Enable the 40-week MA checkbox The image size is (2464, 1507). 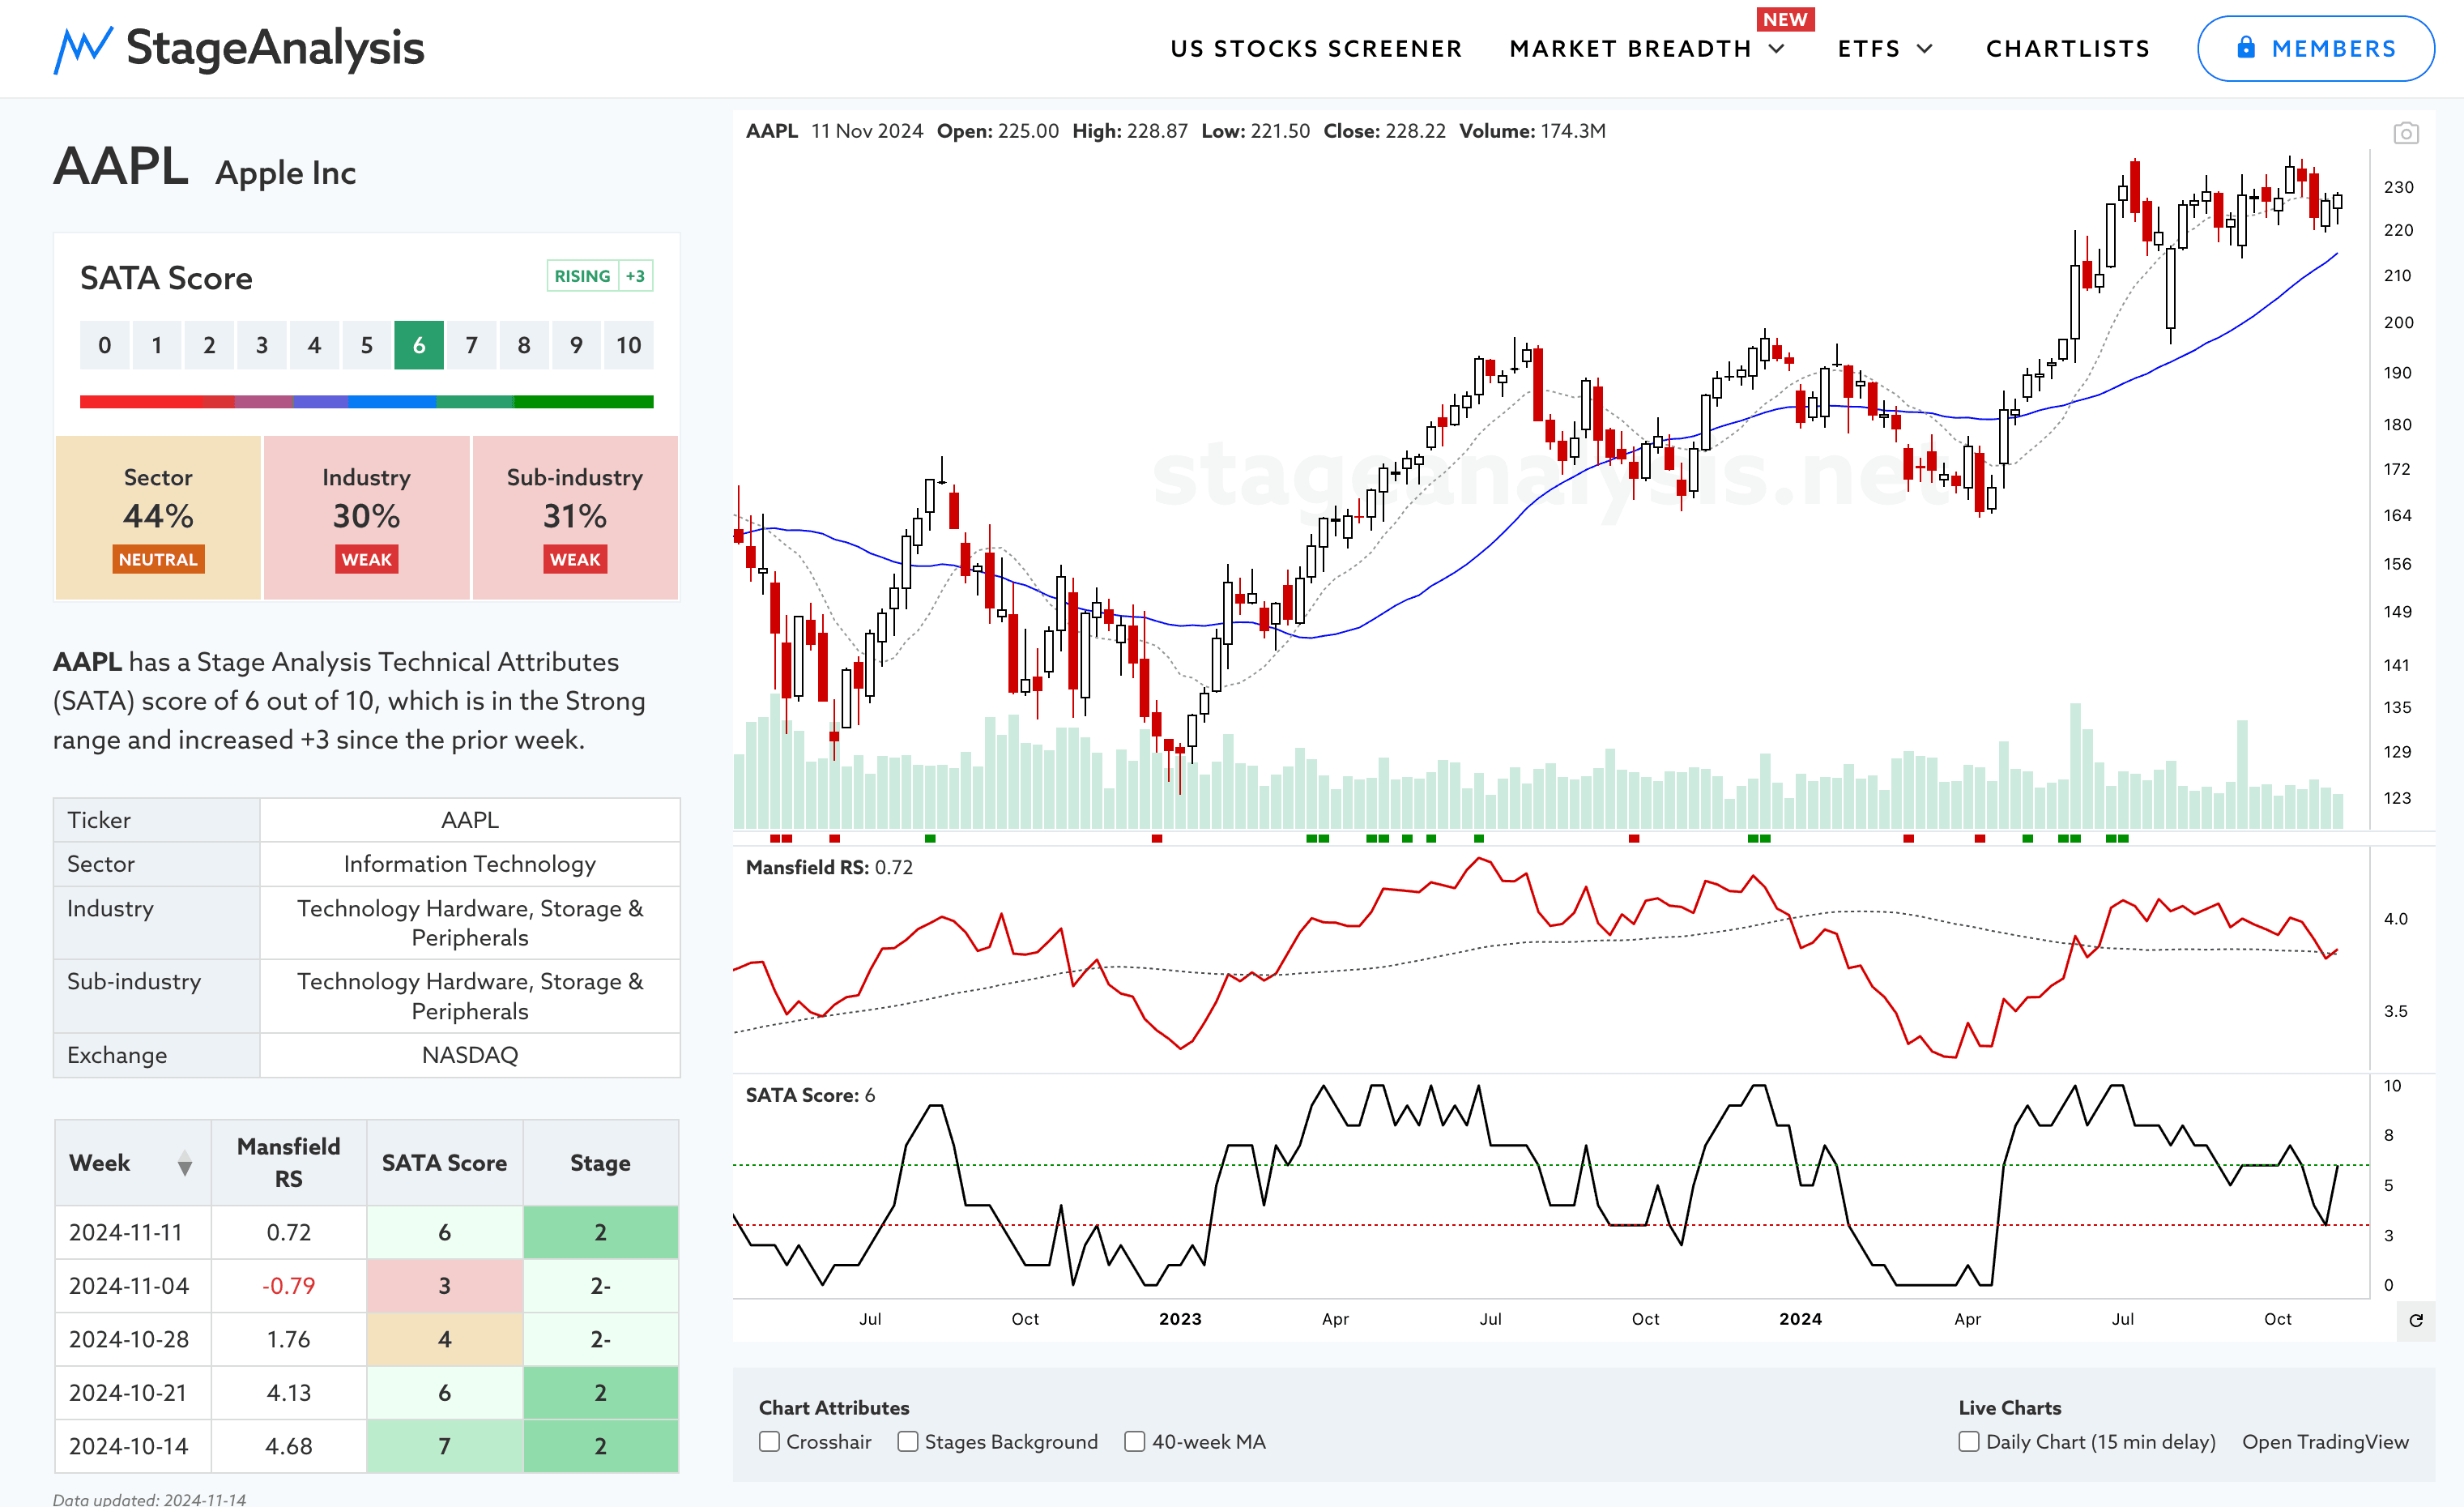(1134, 1441)
